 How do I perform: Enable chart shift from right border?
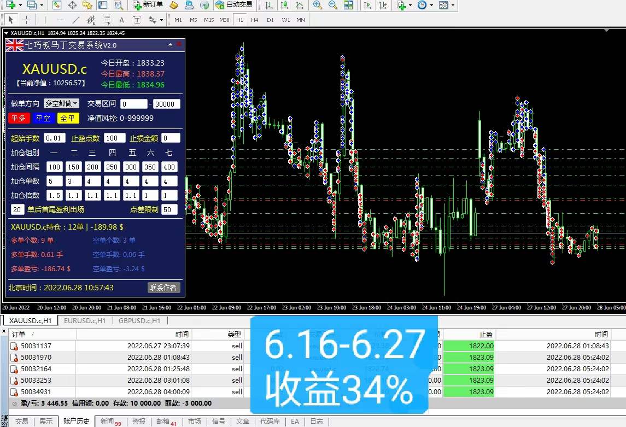pyautogui.click(x=383, y=5)
